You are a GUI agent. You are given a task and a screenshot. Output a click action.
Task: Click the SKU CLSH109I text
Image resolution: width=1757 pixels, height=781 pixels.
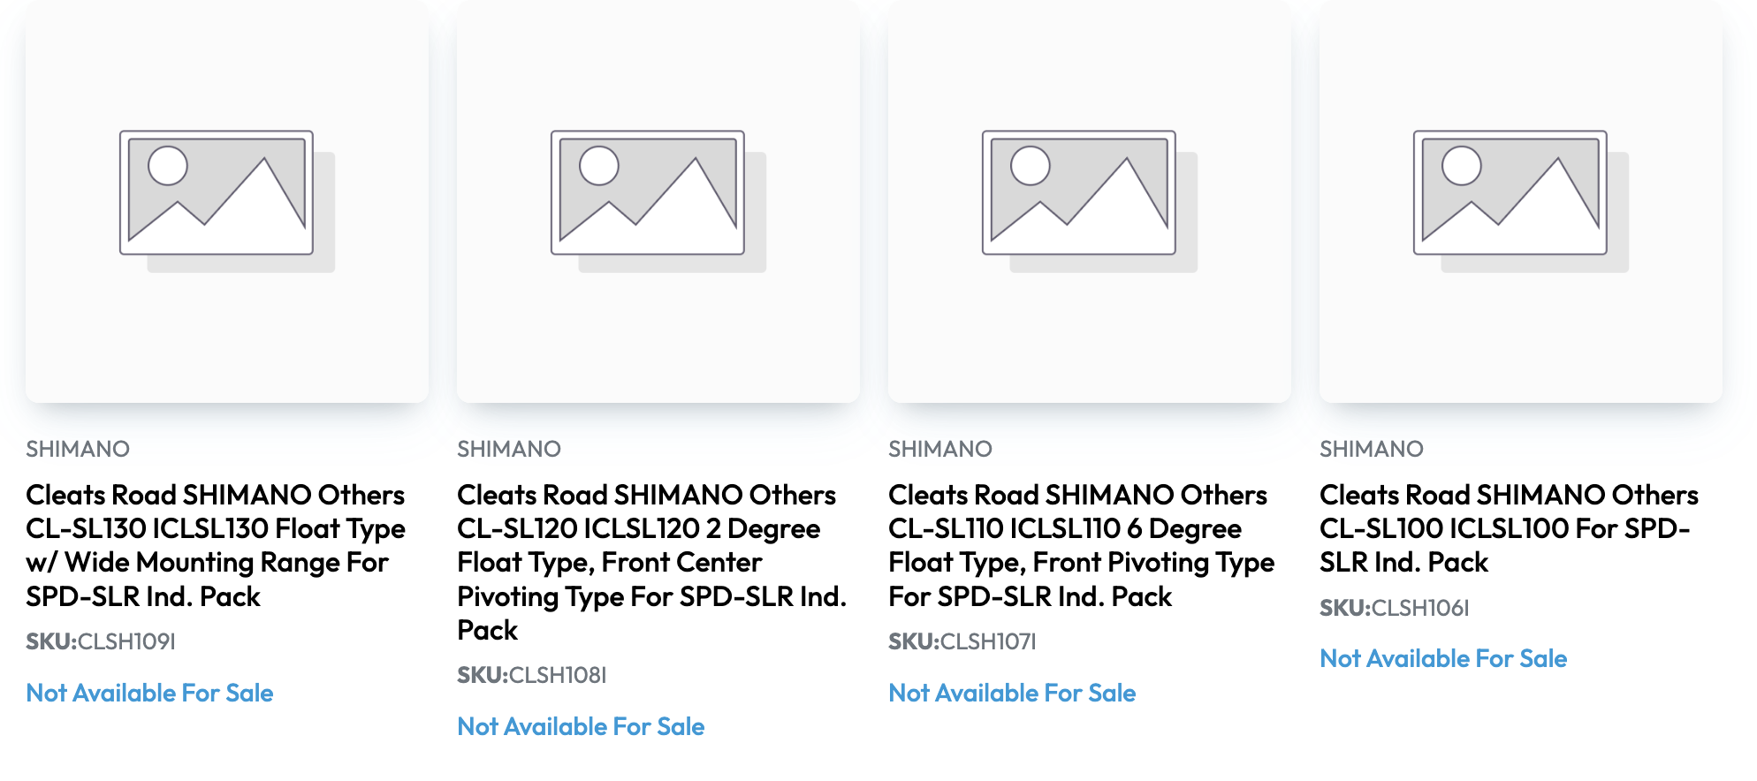coord(101,641)
